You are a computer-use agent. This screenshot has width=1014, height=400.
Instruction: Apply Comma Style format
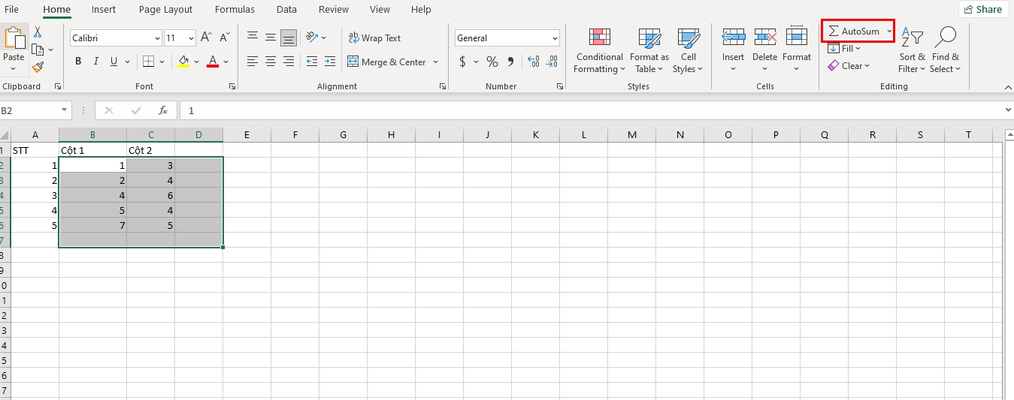(510, 62)
